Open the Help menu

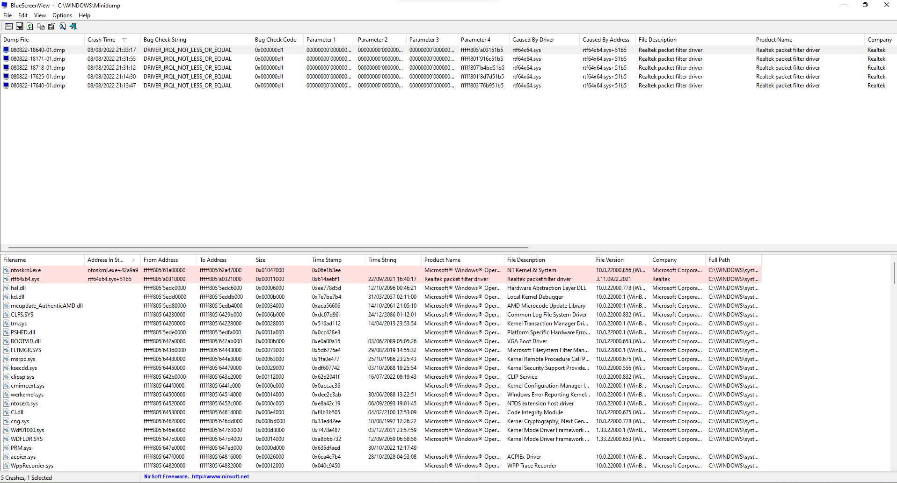tap(84, 15)
